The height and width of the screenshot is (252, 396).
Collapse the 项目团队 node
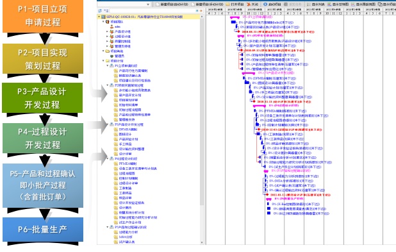(103, 22)
